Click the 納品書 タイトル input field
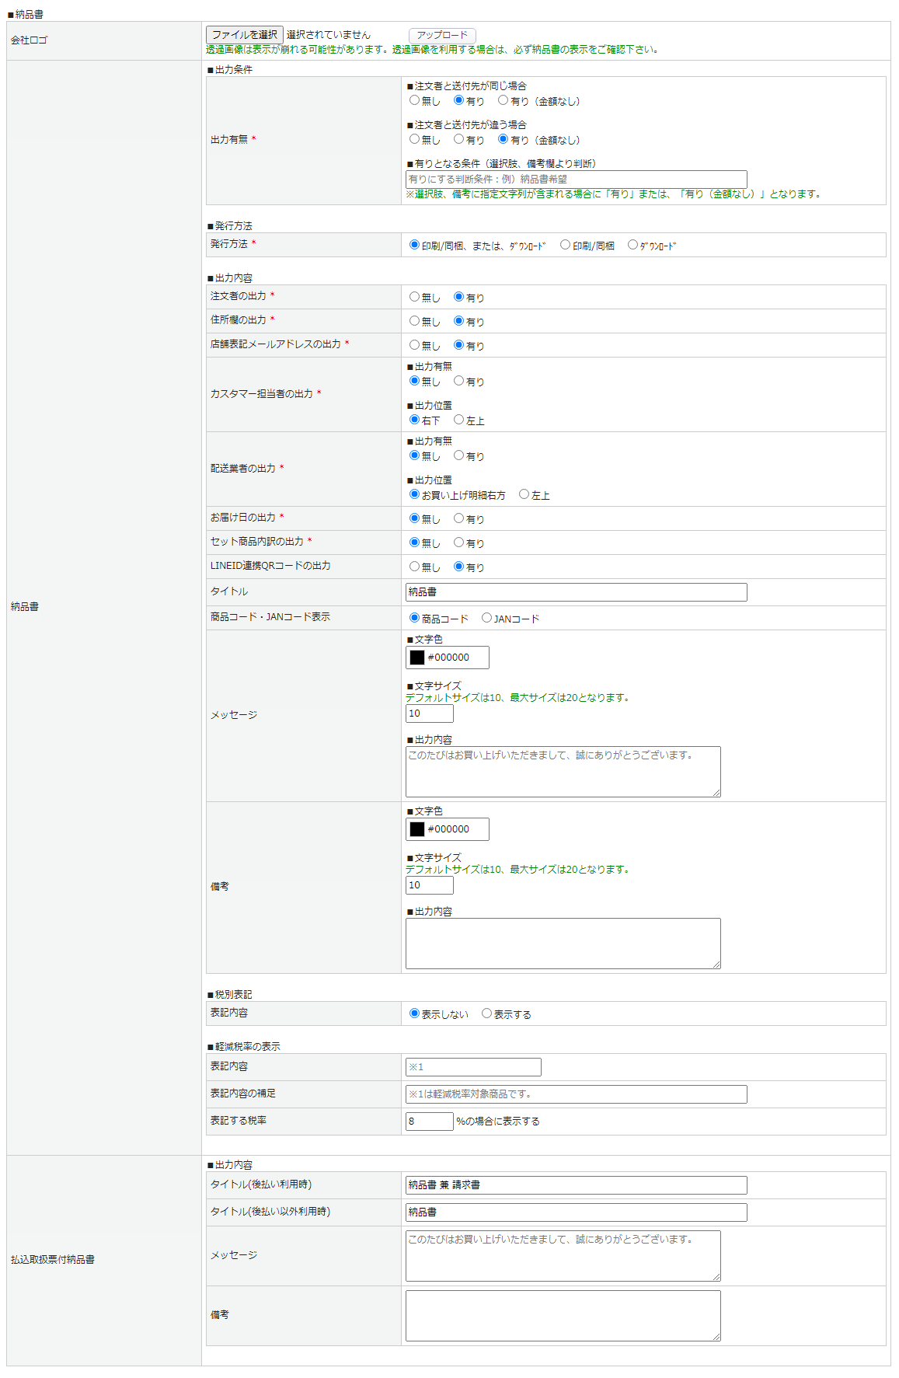This screenshot has height=1378, width=899. coord(576,592)
